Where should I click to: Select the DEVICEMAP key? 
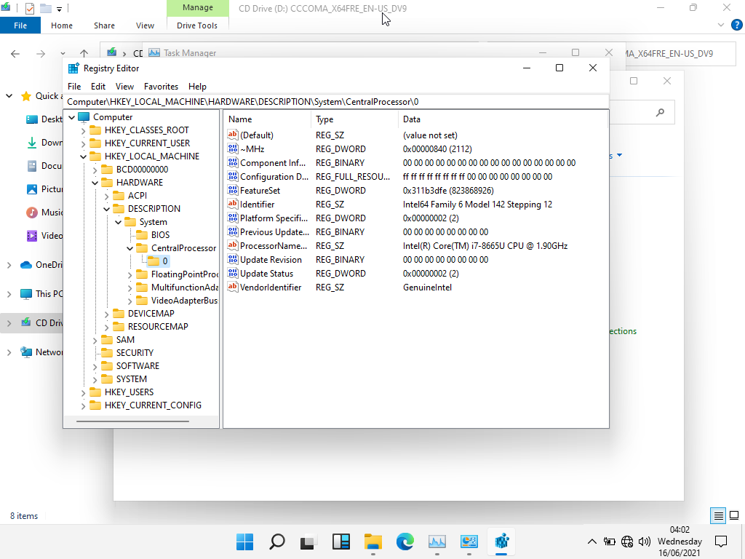click(151, 313)
